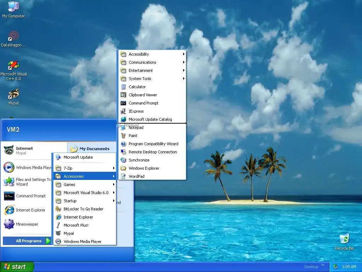Open Notepad from the Accessories menu
The width and height of the screenshot is (362, 272).
152,127
